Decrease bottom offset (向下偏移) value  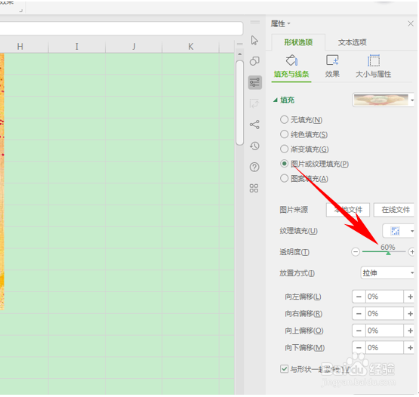point(359,348)
